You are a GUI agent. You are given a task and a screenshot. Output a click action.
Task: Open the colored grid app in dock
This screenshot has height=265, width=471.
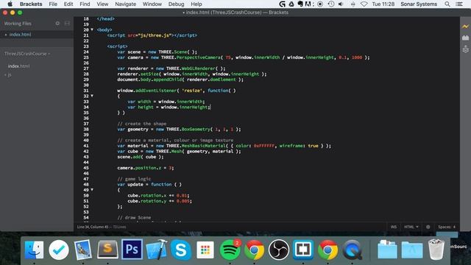click(205, 250)
